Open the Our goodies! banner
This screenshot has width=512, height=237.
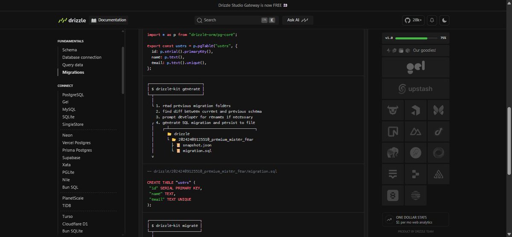click(x=416, y=50)
